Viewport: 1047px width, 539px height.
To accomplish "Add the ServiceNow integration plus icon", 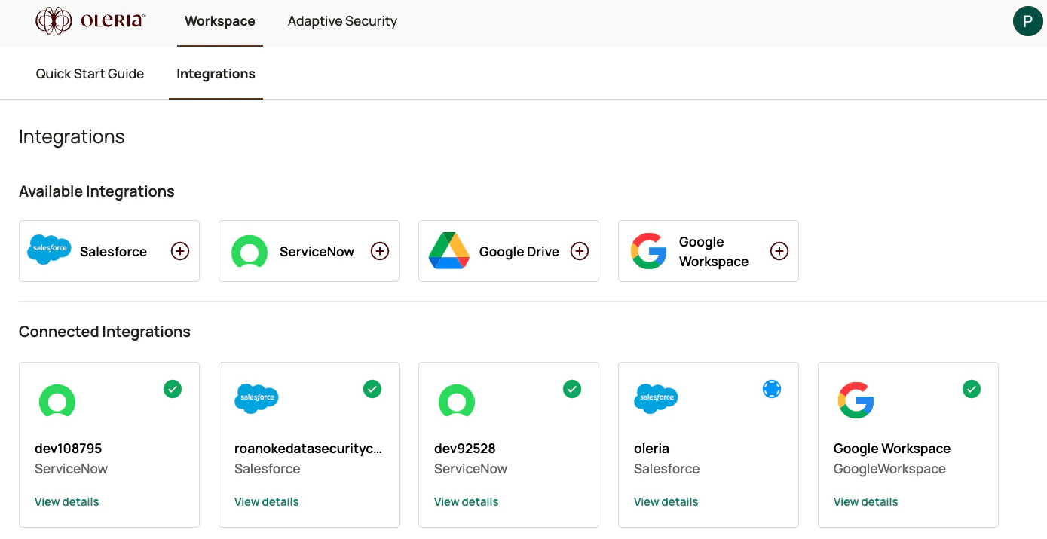I will (380, 251).
